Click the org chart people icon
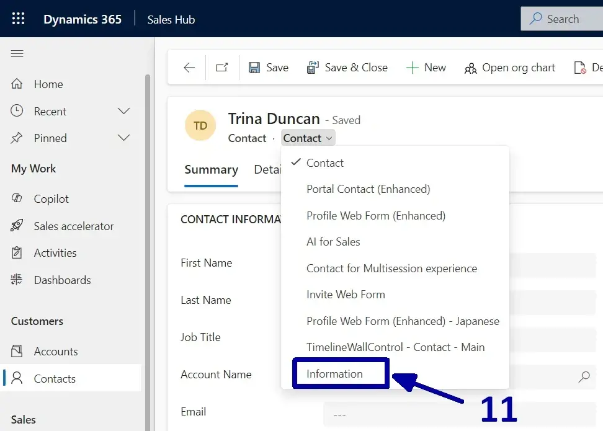This screenshot has width=603, height=431. (x=470, y=68)
